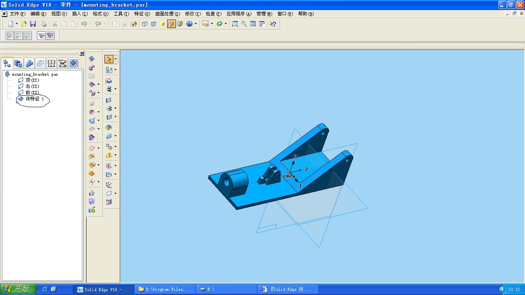The height and width of the screenshot is (295, 525).
Task: Select the 顶(XY) reference plane
Action: click(x=32, y=80)
